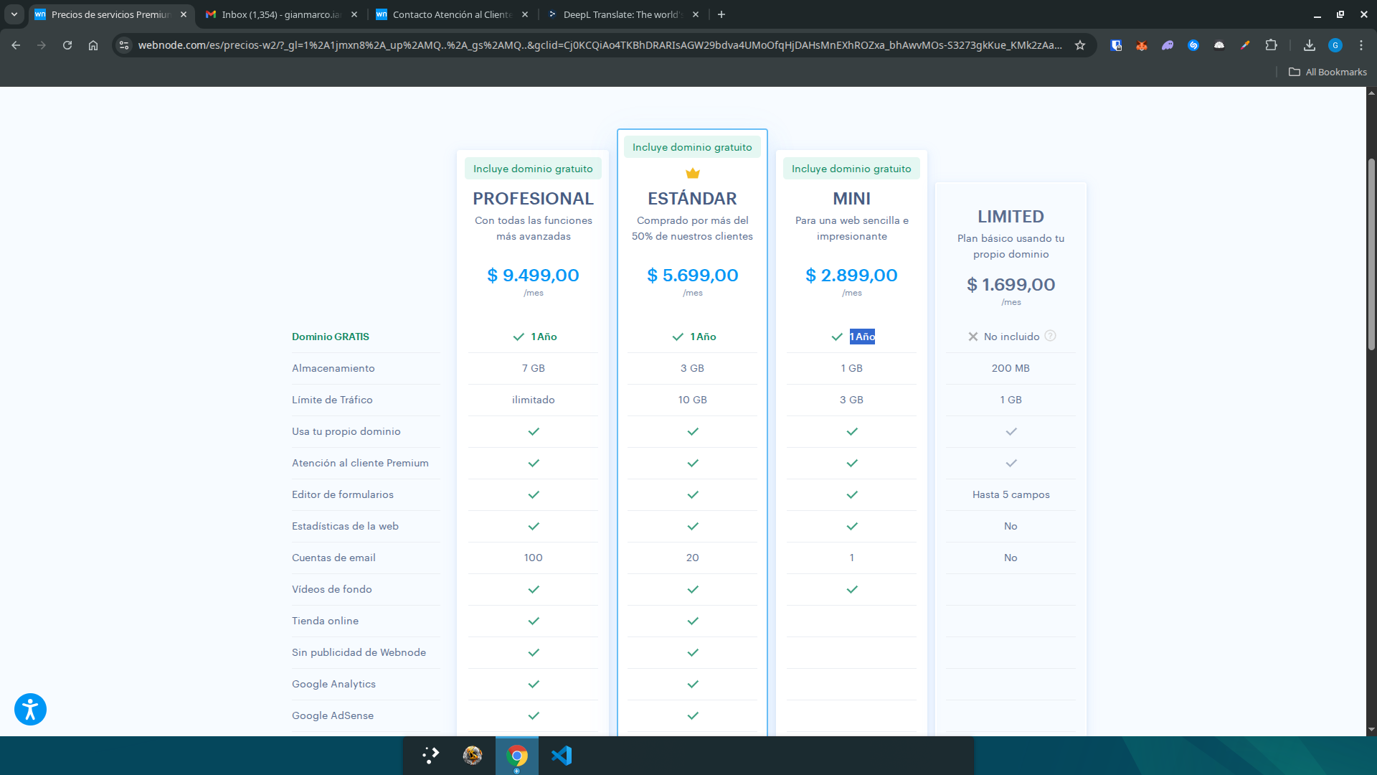Image resolution: width=1377 pixels, height=775 pixels.
Task: Click the help icon beside No incluido
Action: click(1050, 336)
